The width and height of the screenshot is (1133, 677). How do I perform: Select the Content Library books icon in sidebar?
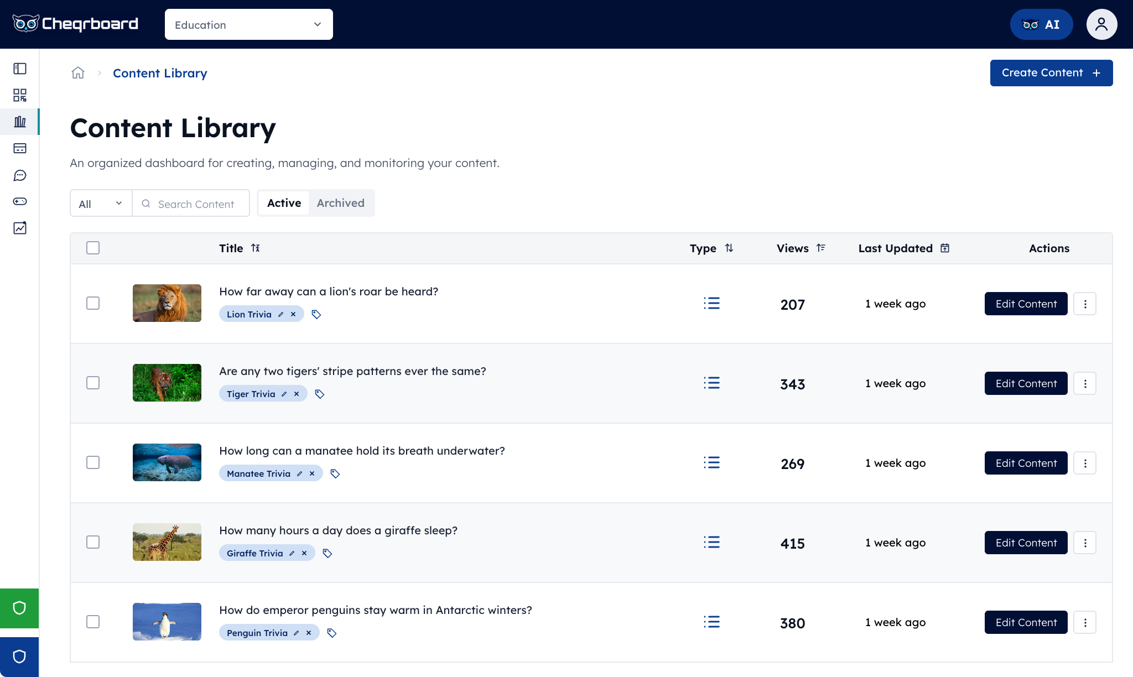tap(20, 122)
